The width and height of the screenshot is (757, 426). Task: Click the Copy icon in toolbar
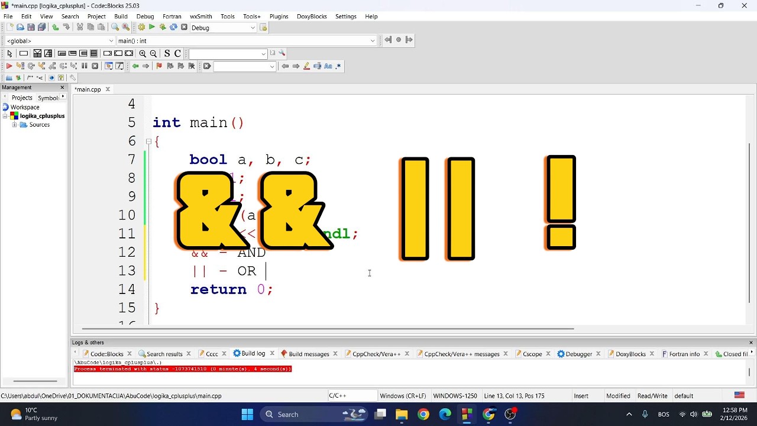point(90,27)
